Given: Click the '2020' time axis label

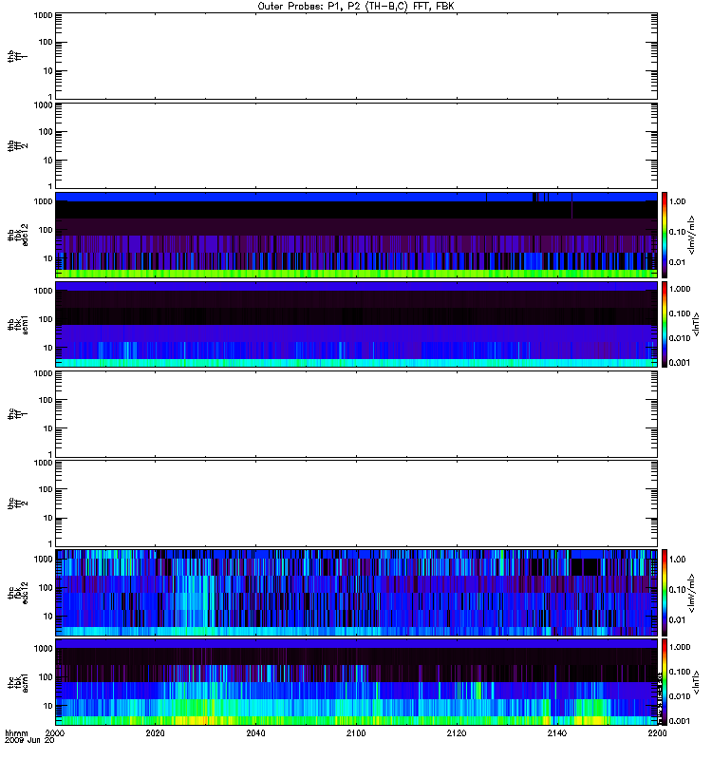Looking at the screenshot, I should (x=155, y=732).
